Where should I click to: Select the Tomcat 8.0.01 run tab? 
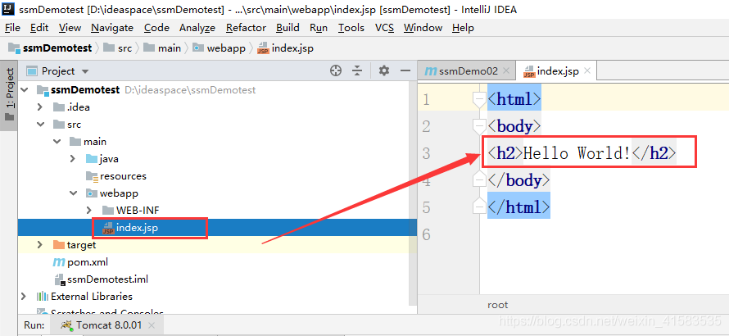coord(108,325)
